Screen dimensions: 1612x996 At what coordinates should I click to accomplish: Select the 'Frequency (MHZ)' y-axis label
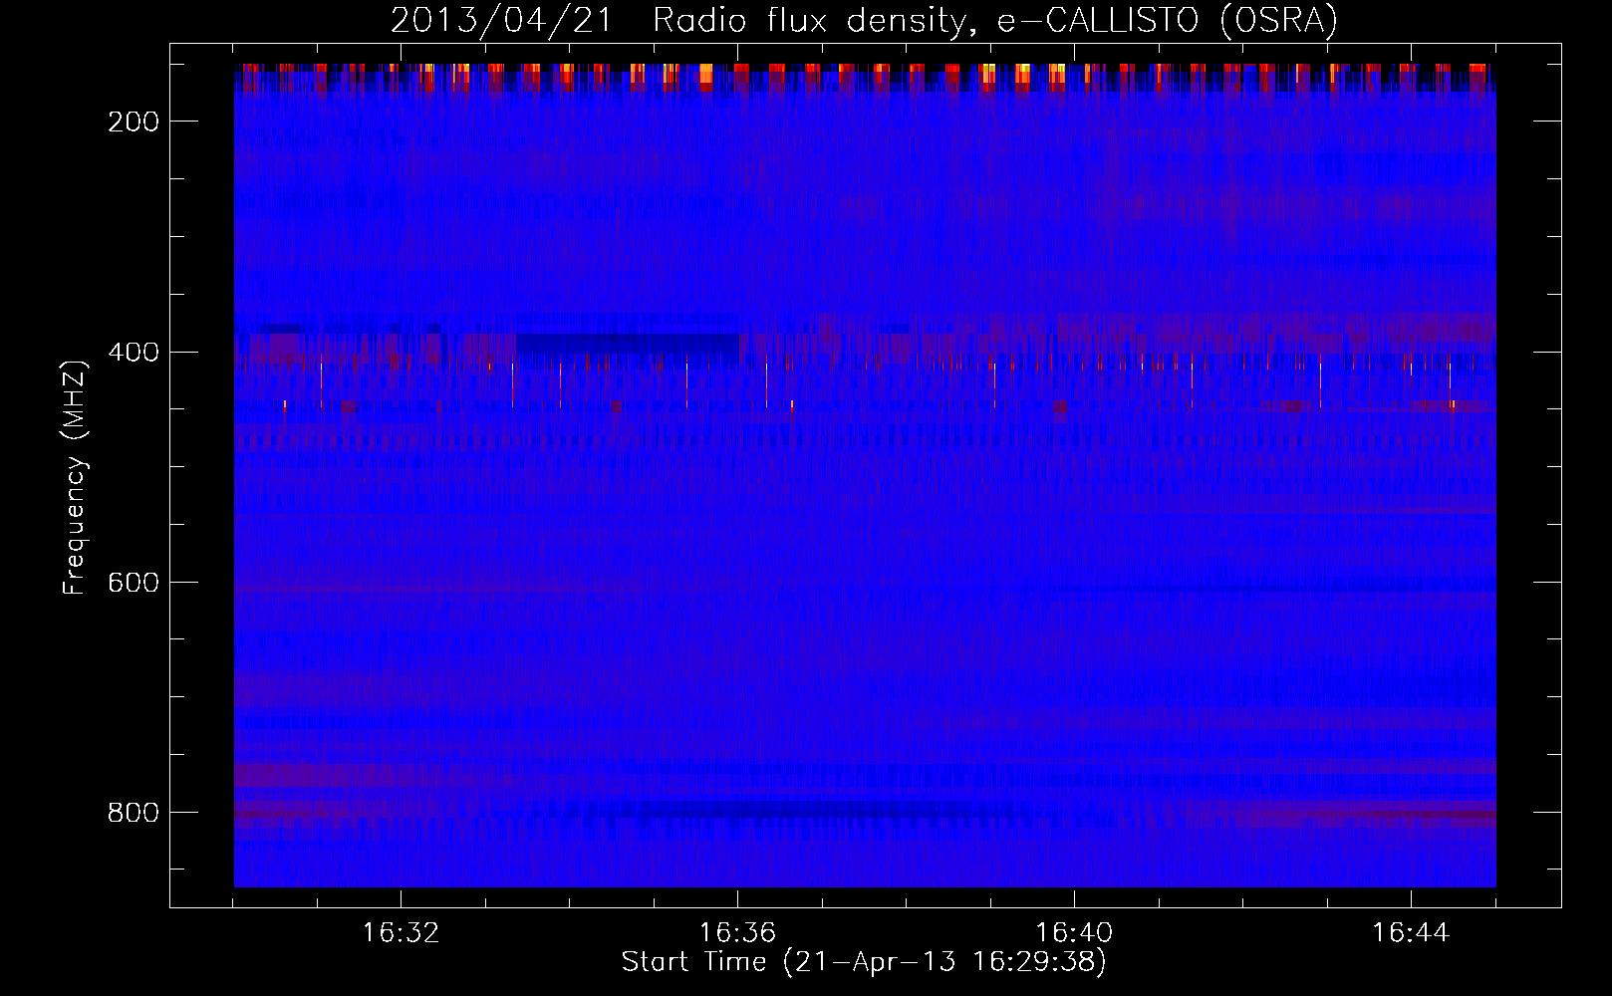75,477
